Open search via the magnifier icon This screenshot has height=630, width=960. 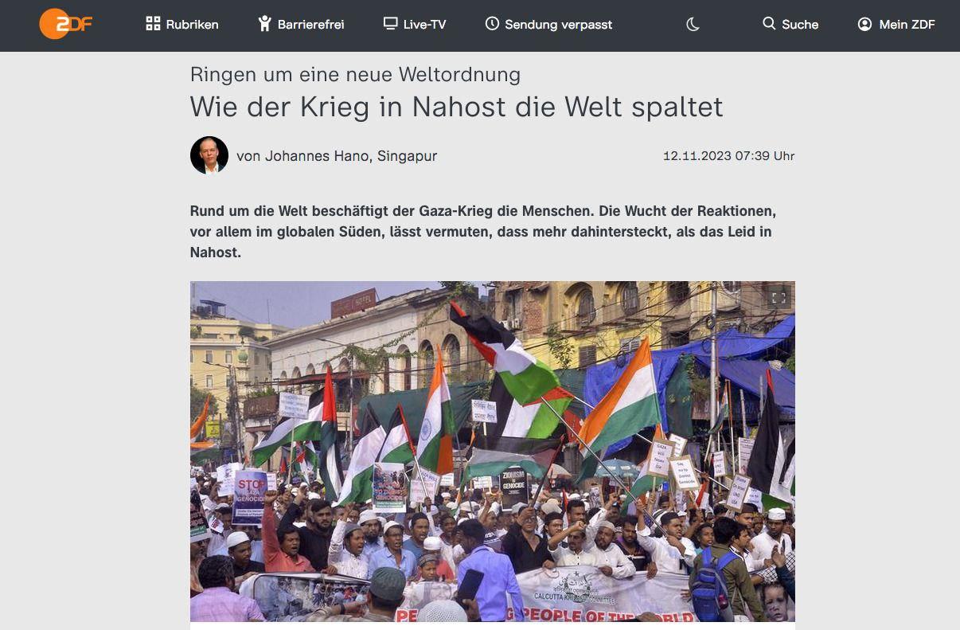pos(769,24)
